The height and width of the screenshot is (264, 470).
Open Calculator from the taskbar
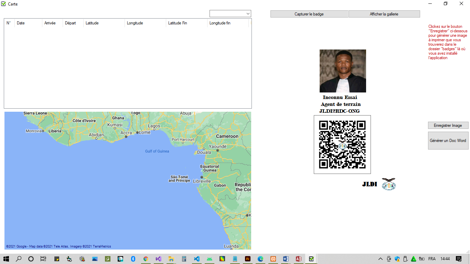[x=184, y=259]
